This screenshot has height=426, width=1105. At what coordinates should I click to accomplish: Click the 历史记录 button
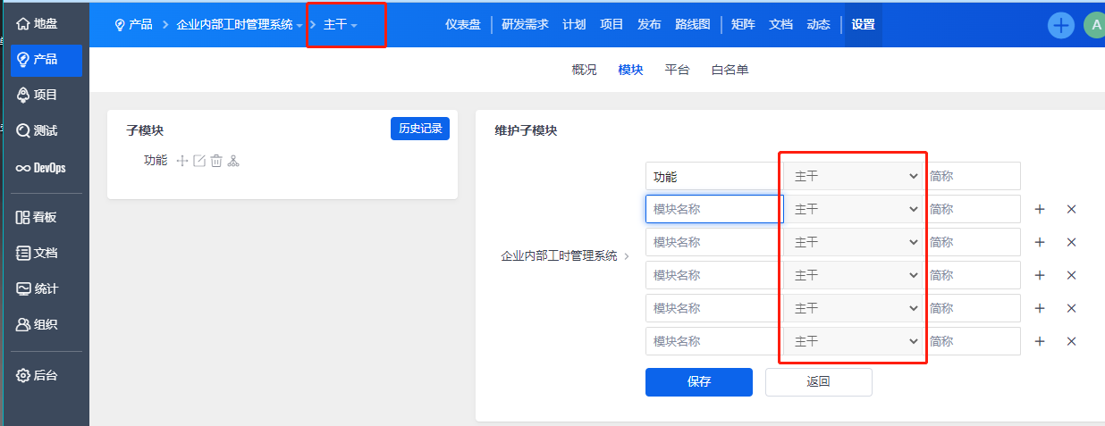(420, 129)
